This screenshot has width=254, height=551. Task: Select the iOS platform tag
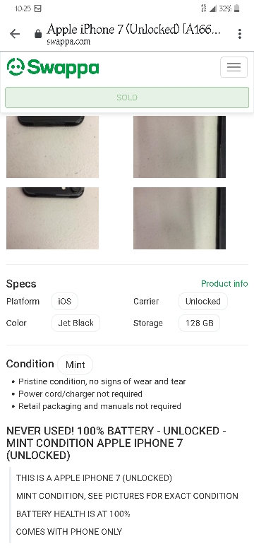pyautogui.click(x=64, y=302)
